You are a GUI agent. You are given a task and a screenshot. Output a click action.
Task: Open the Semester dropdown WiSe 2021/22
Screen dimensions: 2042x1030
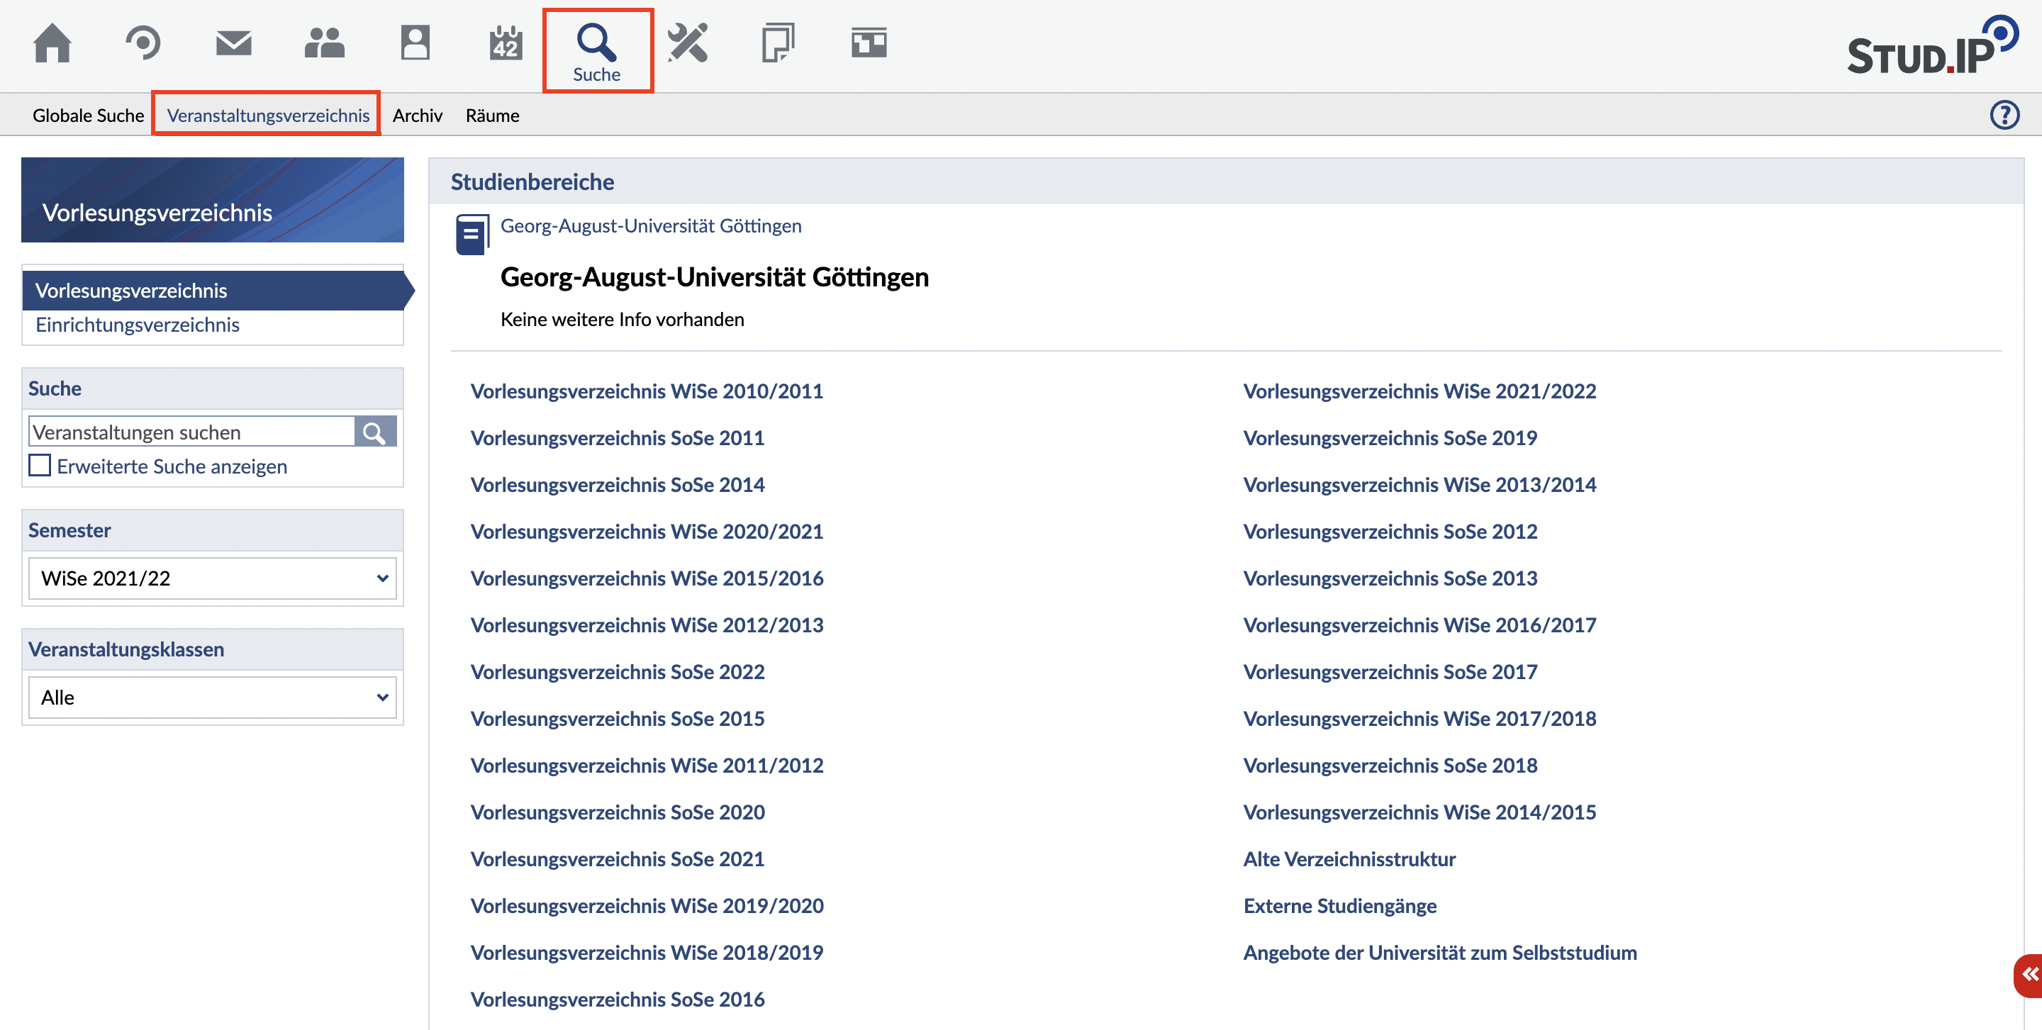tap(213, 578)
